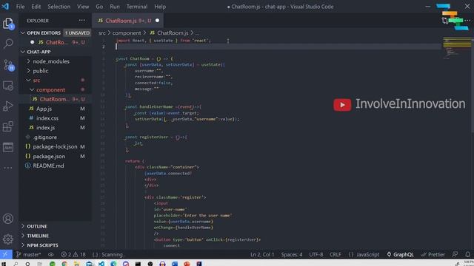The height and width of the screenshot is (266, 474).
Task: Change line endings via CRLF
Action: coord(336,254)
